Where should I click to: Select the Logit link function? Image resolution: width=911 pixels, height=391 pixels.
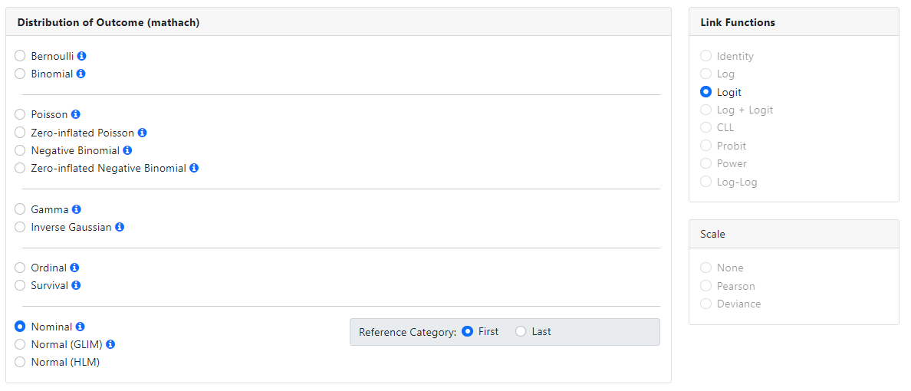coord(705,92)
